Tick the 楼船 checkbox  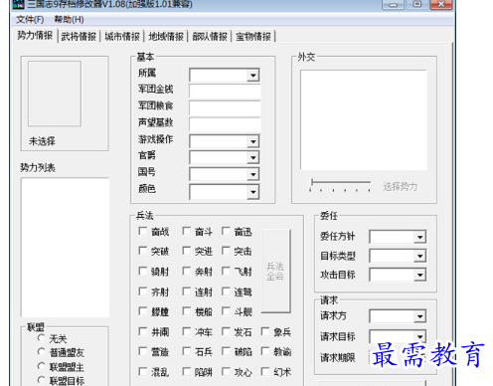tap(187, 311)
